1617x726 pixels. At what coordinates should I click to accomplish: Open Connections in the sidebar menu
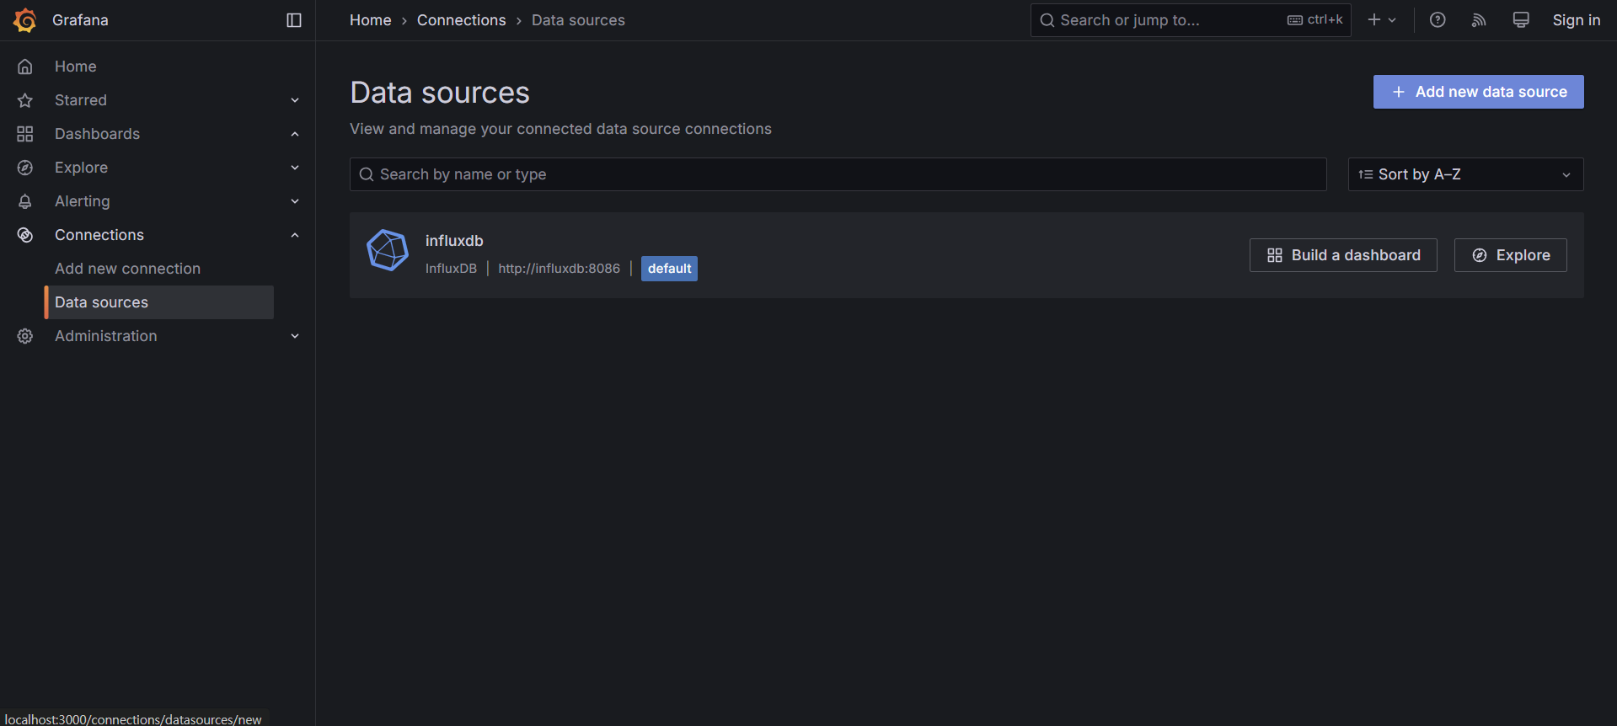tap(99, 235)
